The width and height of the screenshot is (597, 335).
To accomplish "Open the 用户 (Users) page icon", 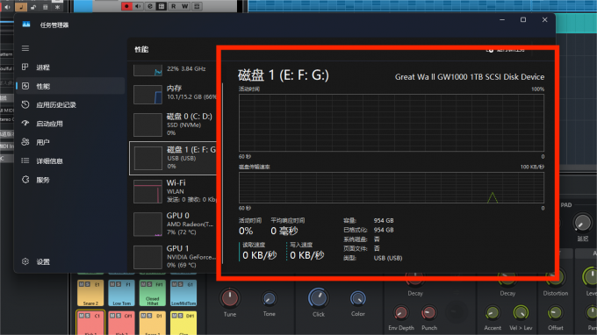I will coord(25,142).
